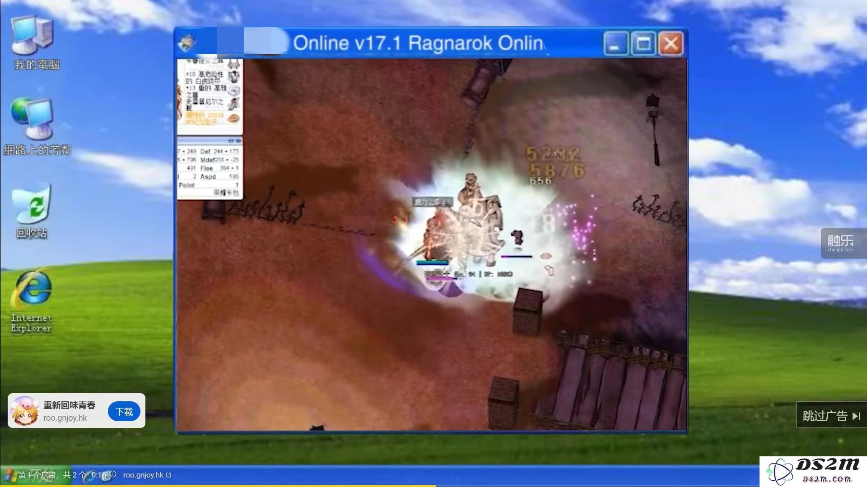
Task: Click the Aspd stat in the status panel
Action: (219, 176)
